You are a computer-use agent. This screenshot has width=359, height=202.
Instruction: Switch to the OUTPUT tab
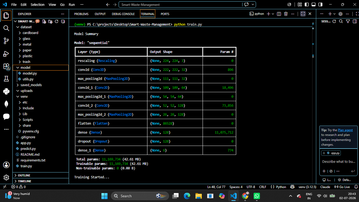coord(100,14)
